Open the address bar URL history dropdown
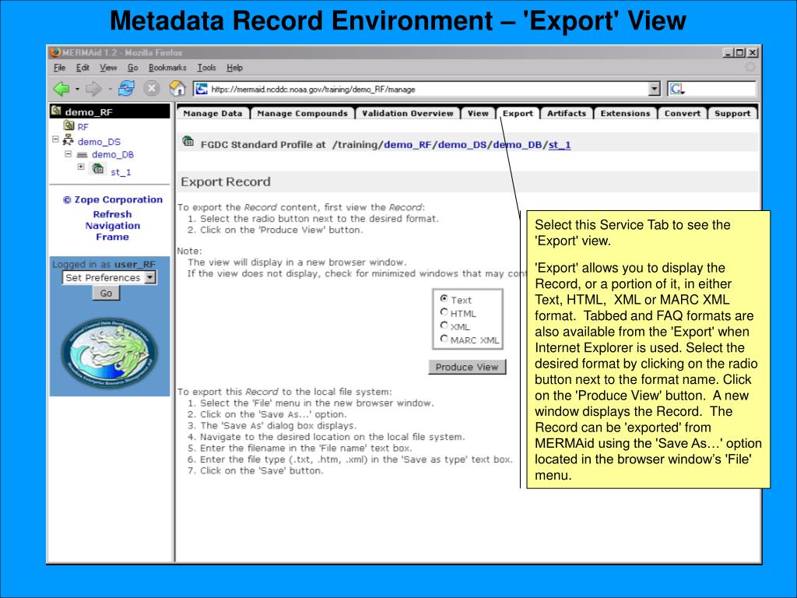Screen dimensions: 797x598 click(x=655, y=89)
